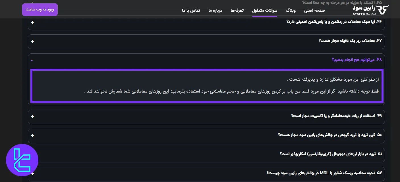Collapse the opened question 48 answer
This screenshot has height=182, width=400.
click(32, 60)
